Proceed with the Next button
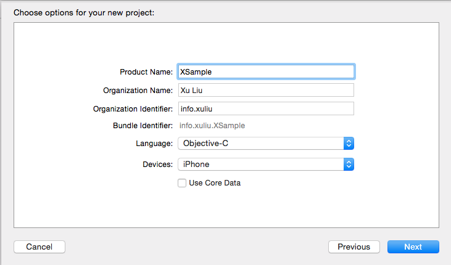Viewport: 451px width, 265px height. (413, 247)
